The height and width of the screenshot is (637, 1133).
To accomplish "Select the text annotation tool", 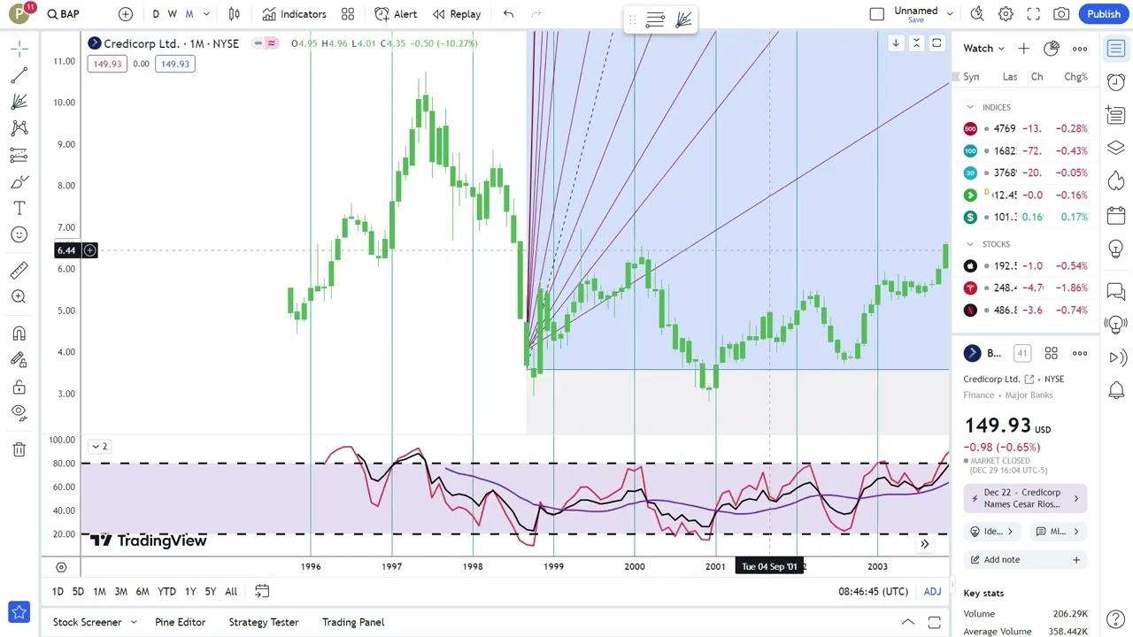I will coord(19,208).
